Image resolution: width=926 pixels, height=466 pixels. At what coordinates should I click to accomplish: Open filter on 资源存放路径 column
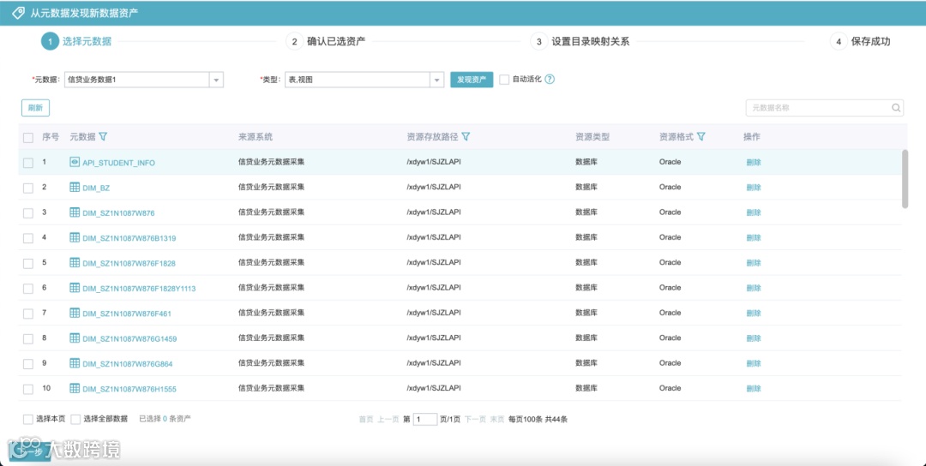pos(466,136)
